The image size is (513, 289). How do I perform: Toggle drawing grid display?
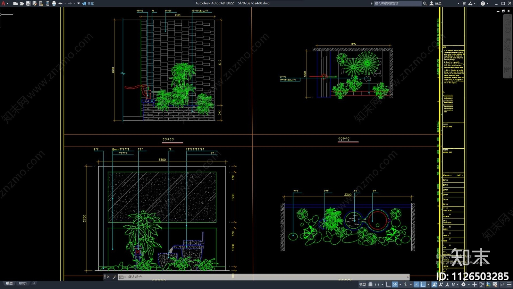pyautogui.click(x=370, y=285)
